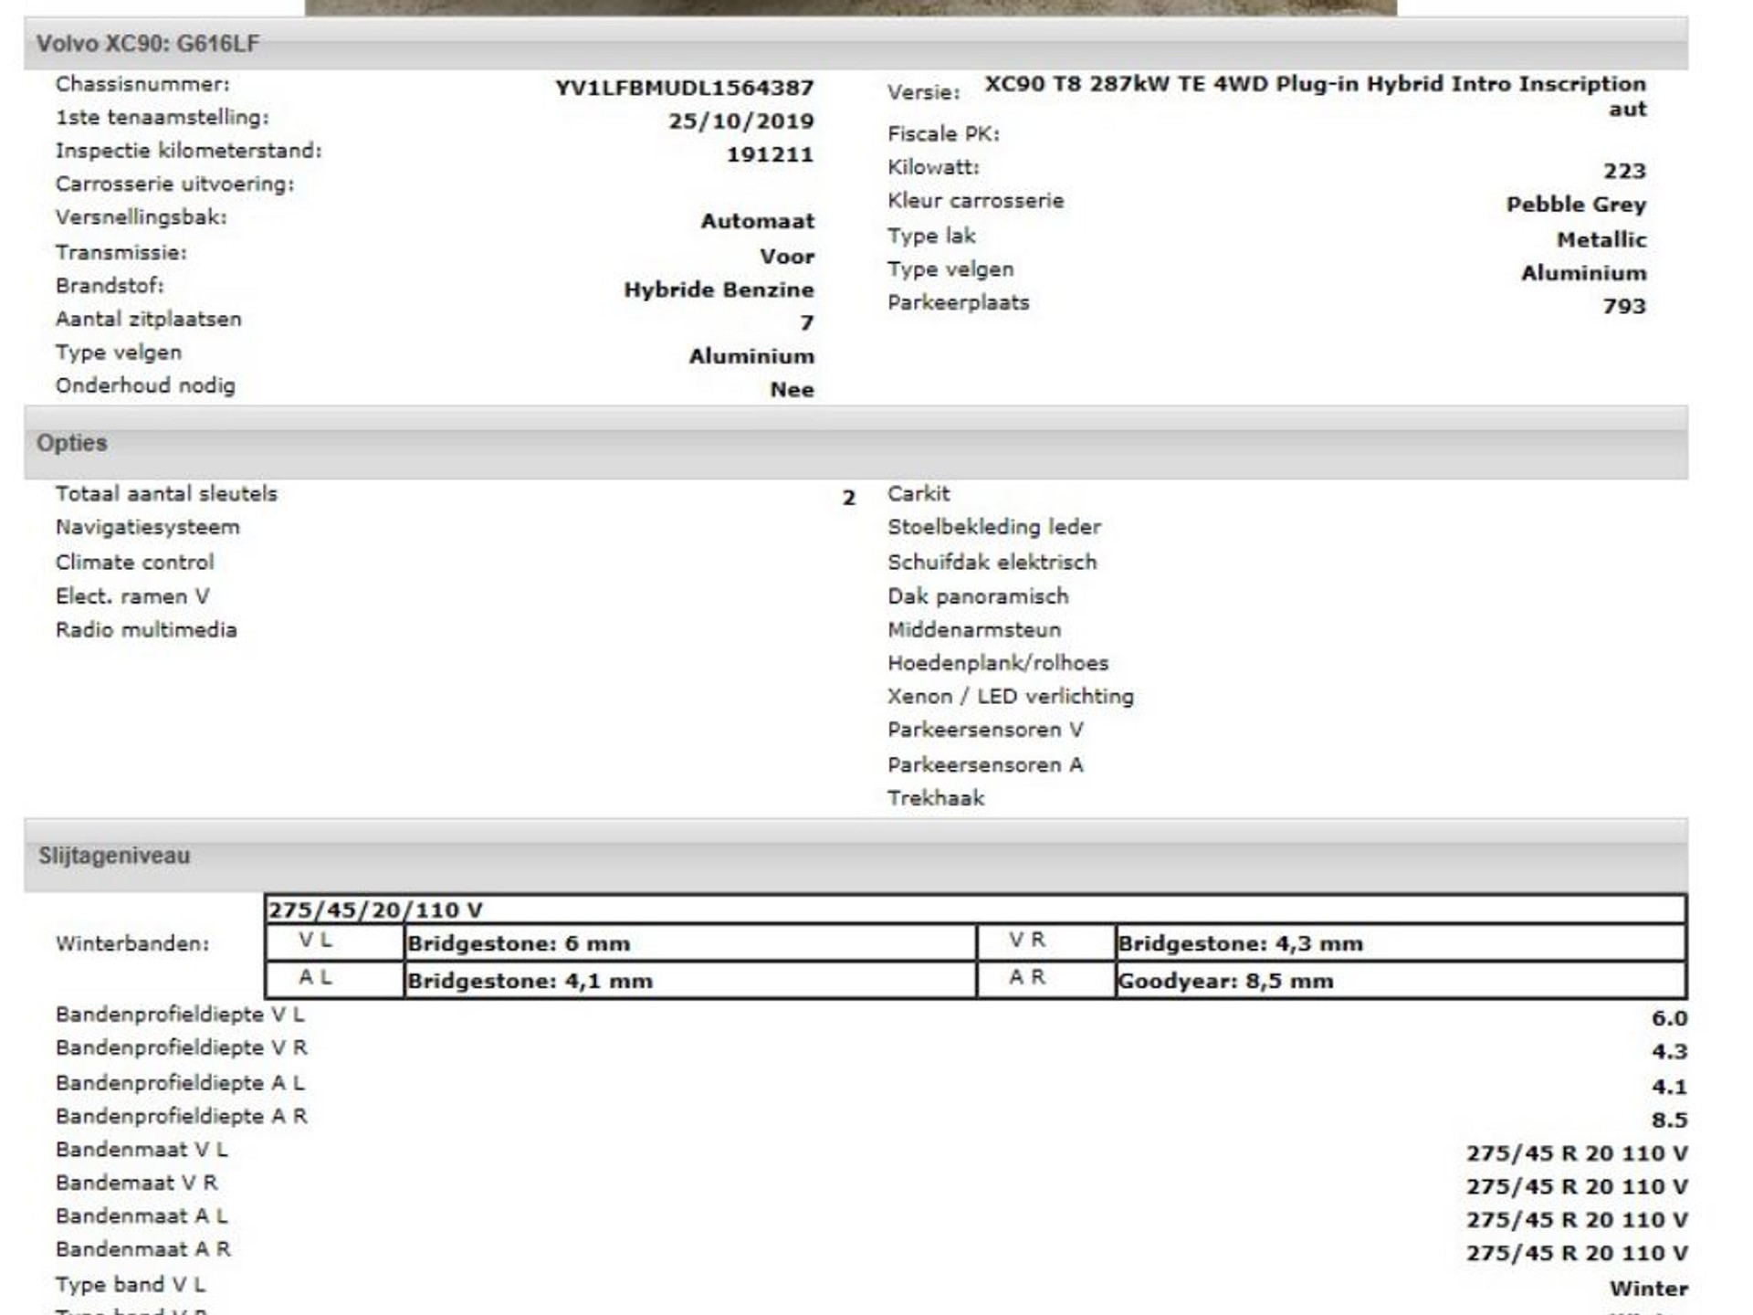Click the Bandenmaat V L label
This screenshot has height=1315, width=1753.
[x=142, y=1150]
